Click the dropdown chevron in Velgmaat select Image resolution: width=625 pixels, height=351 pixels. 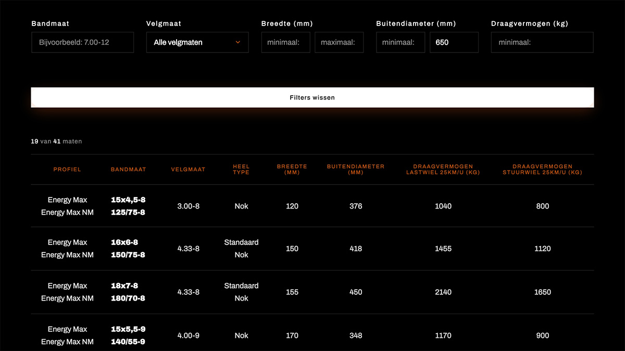[x=238, y=42]
